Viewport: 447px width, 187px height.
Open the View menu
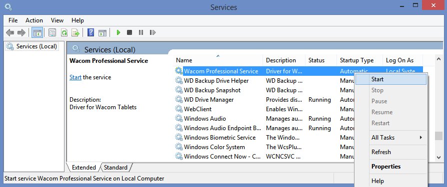click(x=57, y=20)
